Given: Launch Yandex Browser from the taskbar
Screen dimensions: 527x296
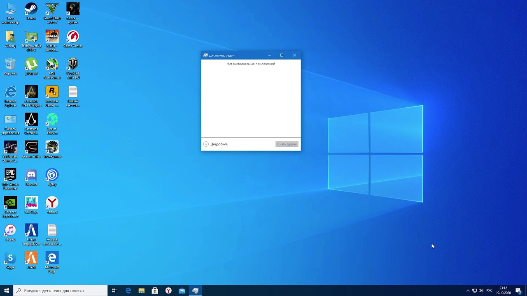Looking at the screenshot, I should pos(168,291).
